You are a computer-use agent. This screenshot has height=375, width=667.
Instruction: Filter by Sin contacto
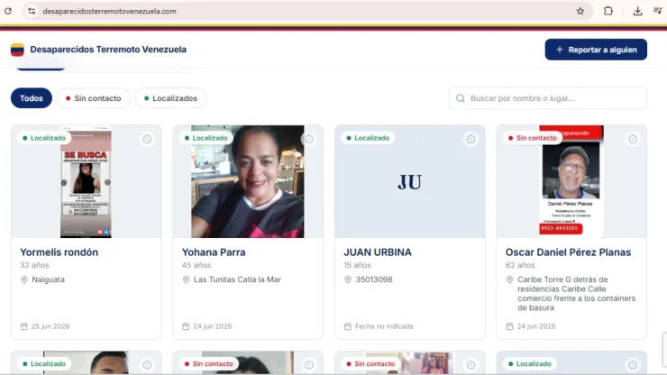[94, 98]
